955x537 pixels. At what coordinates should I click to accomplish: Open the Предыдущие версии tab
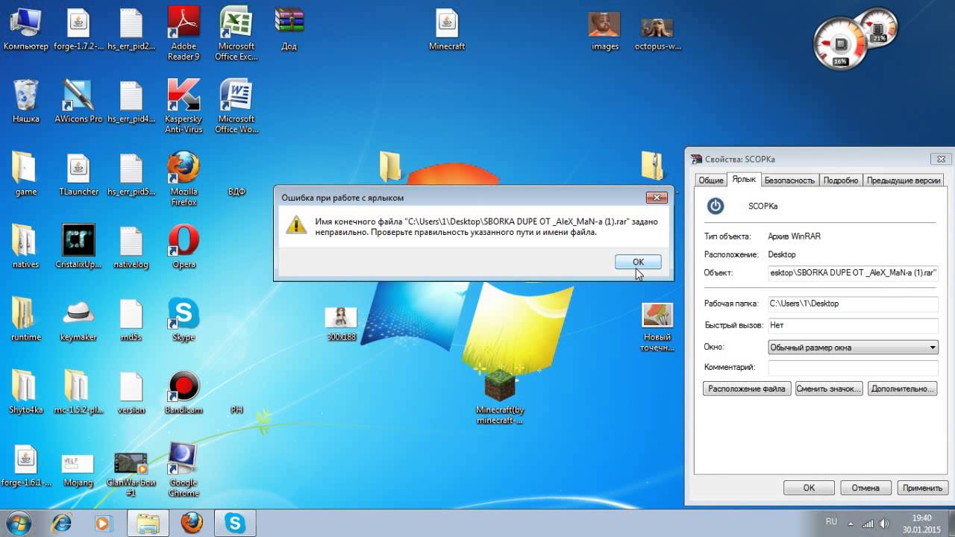point(904,180)
